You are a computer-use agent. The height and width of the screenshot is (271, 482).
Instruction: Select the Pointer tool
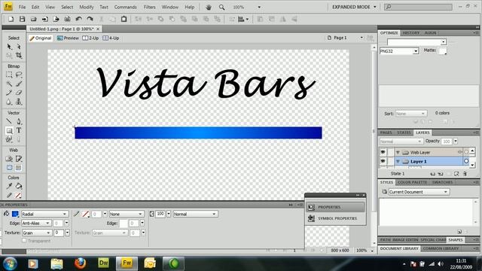tap(9, 47)
